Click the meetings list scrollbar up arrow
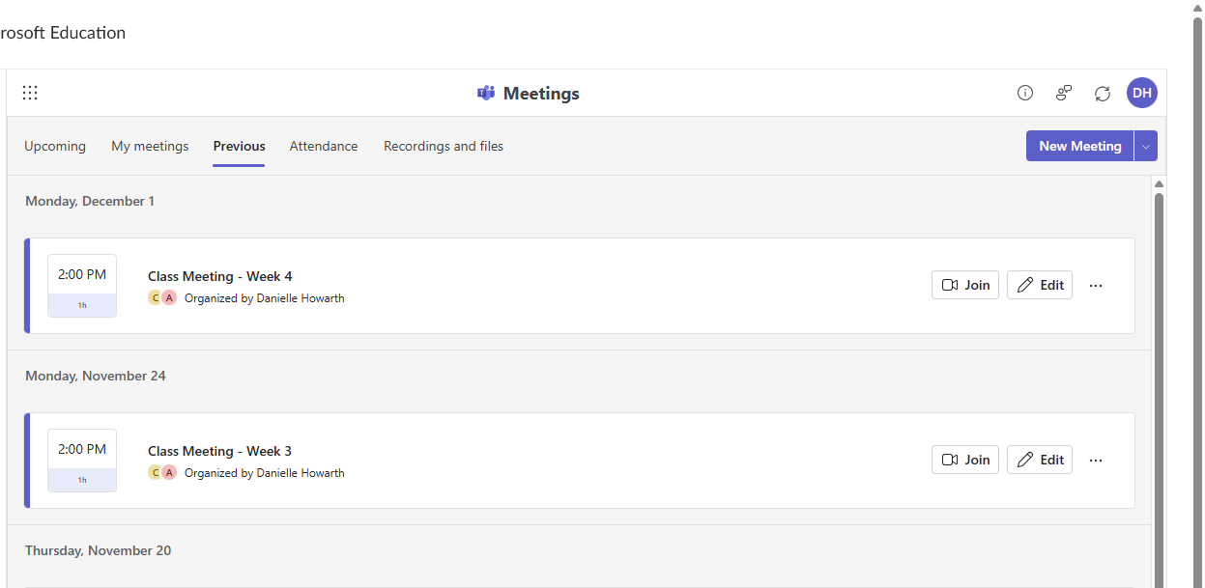Image resolution: width=1205 pixels, height=588 pixels. pyautogui.click(x=1159, y=183)
